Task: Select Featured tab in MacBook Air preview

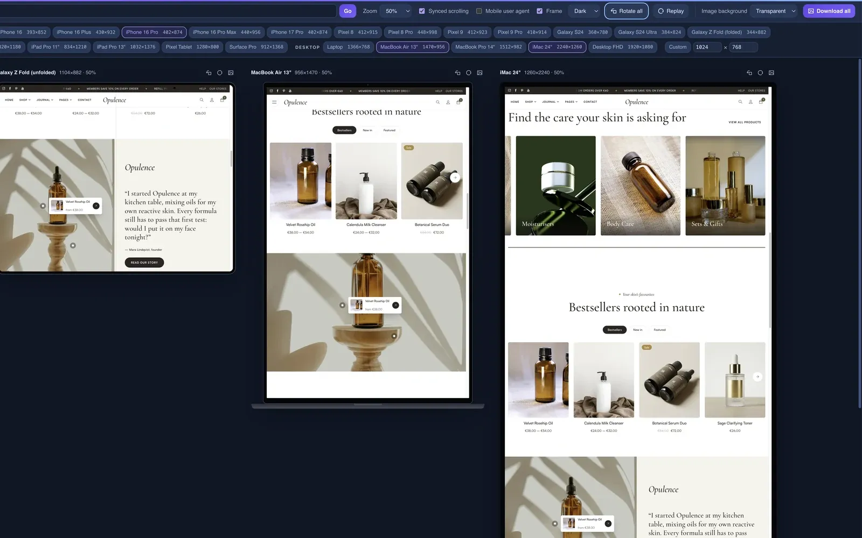Action: pos(390,130)
